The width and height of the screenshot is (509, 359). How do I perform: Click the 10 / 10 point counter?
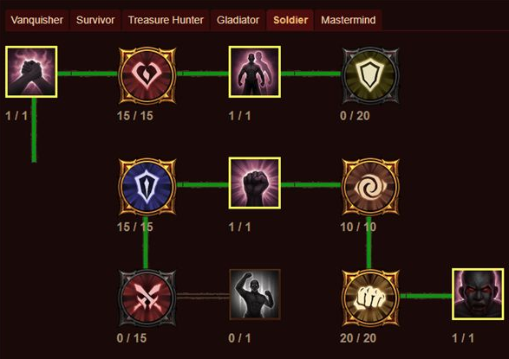[x=358, y=227]
